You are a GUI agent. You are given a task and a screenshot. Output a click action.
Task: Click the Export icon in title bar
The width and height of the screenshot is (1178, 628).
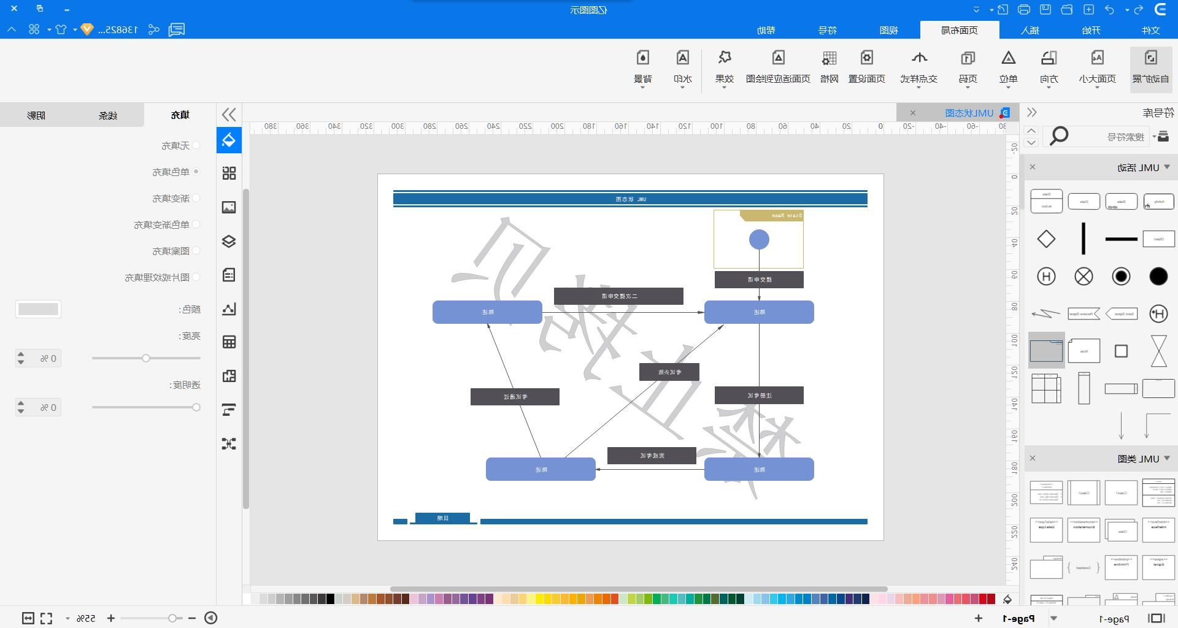tap(1003, 9)
